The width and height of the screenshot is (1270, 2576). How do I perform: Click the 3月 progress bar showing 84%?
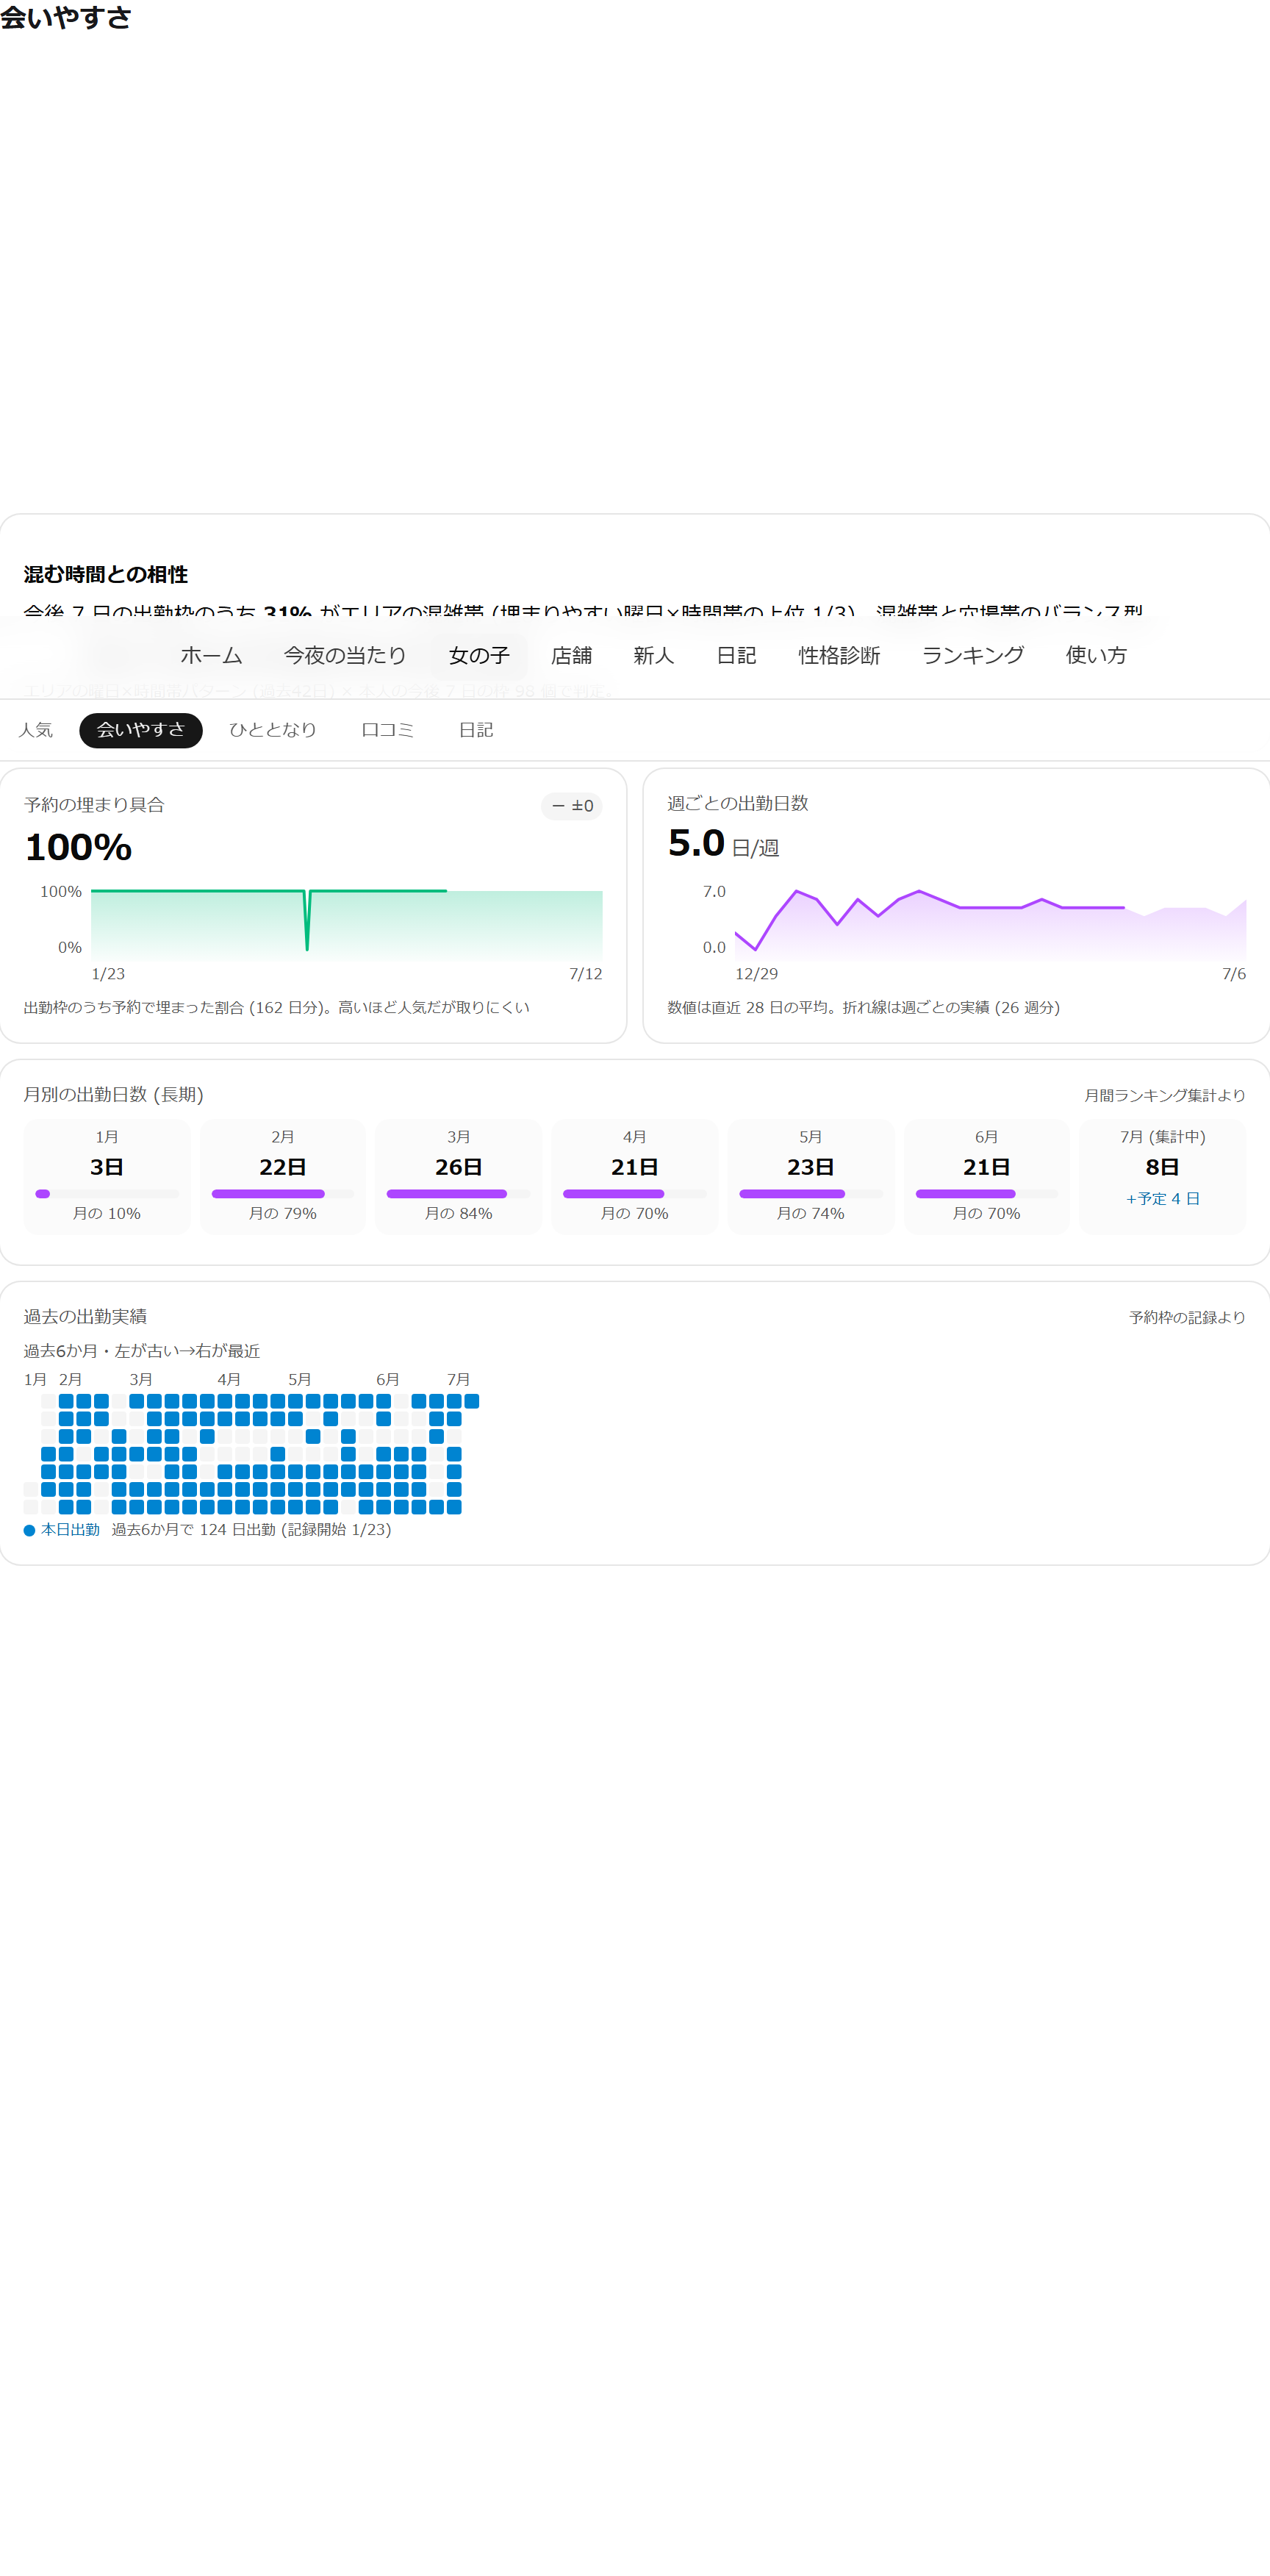pos(459,1194)
